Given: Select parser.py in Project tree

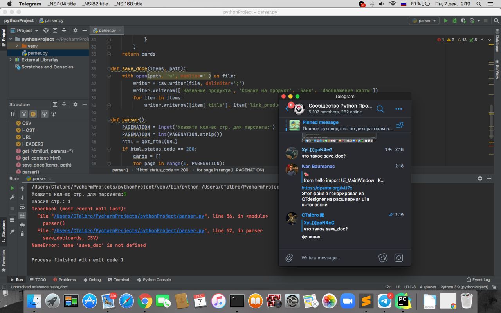Looking at the screenshot, I should [38, 53].
